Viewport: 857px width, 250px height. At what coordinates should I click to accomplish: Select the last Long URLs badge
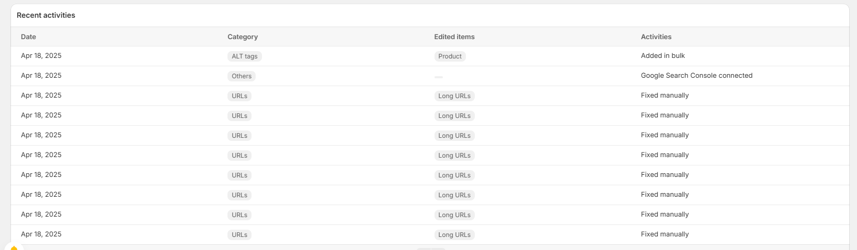[x=454, y=235]
